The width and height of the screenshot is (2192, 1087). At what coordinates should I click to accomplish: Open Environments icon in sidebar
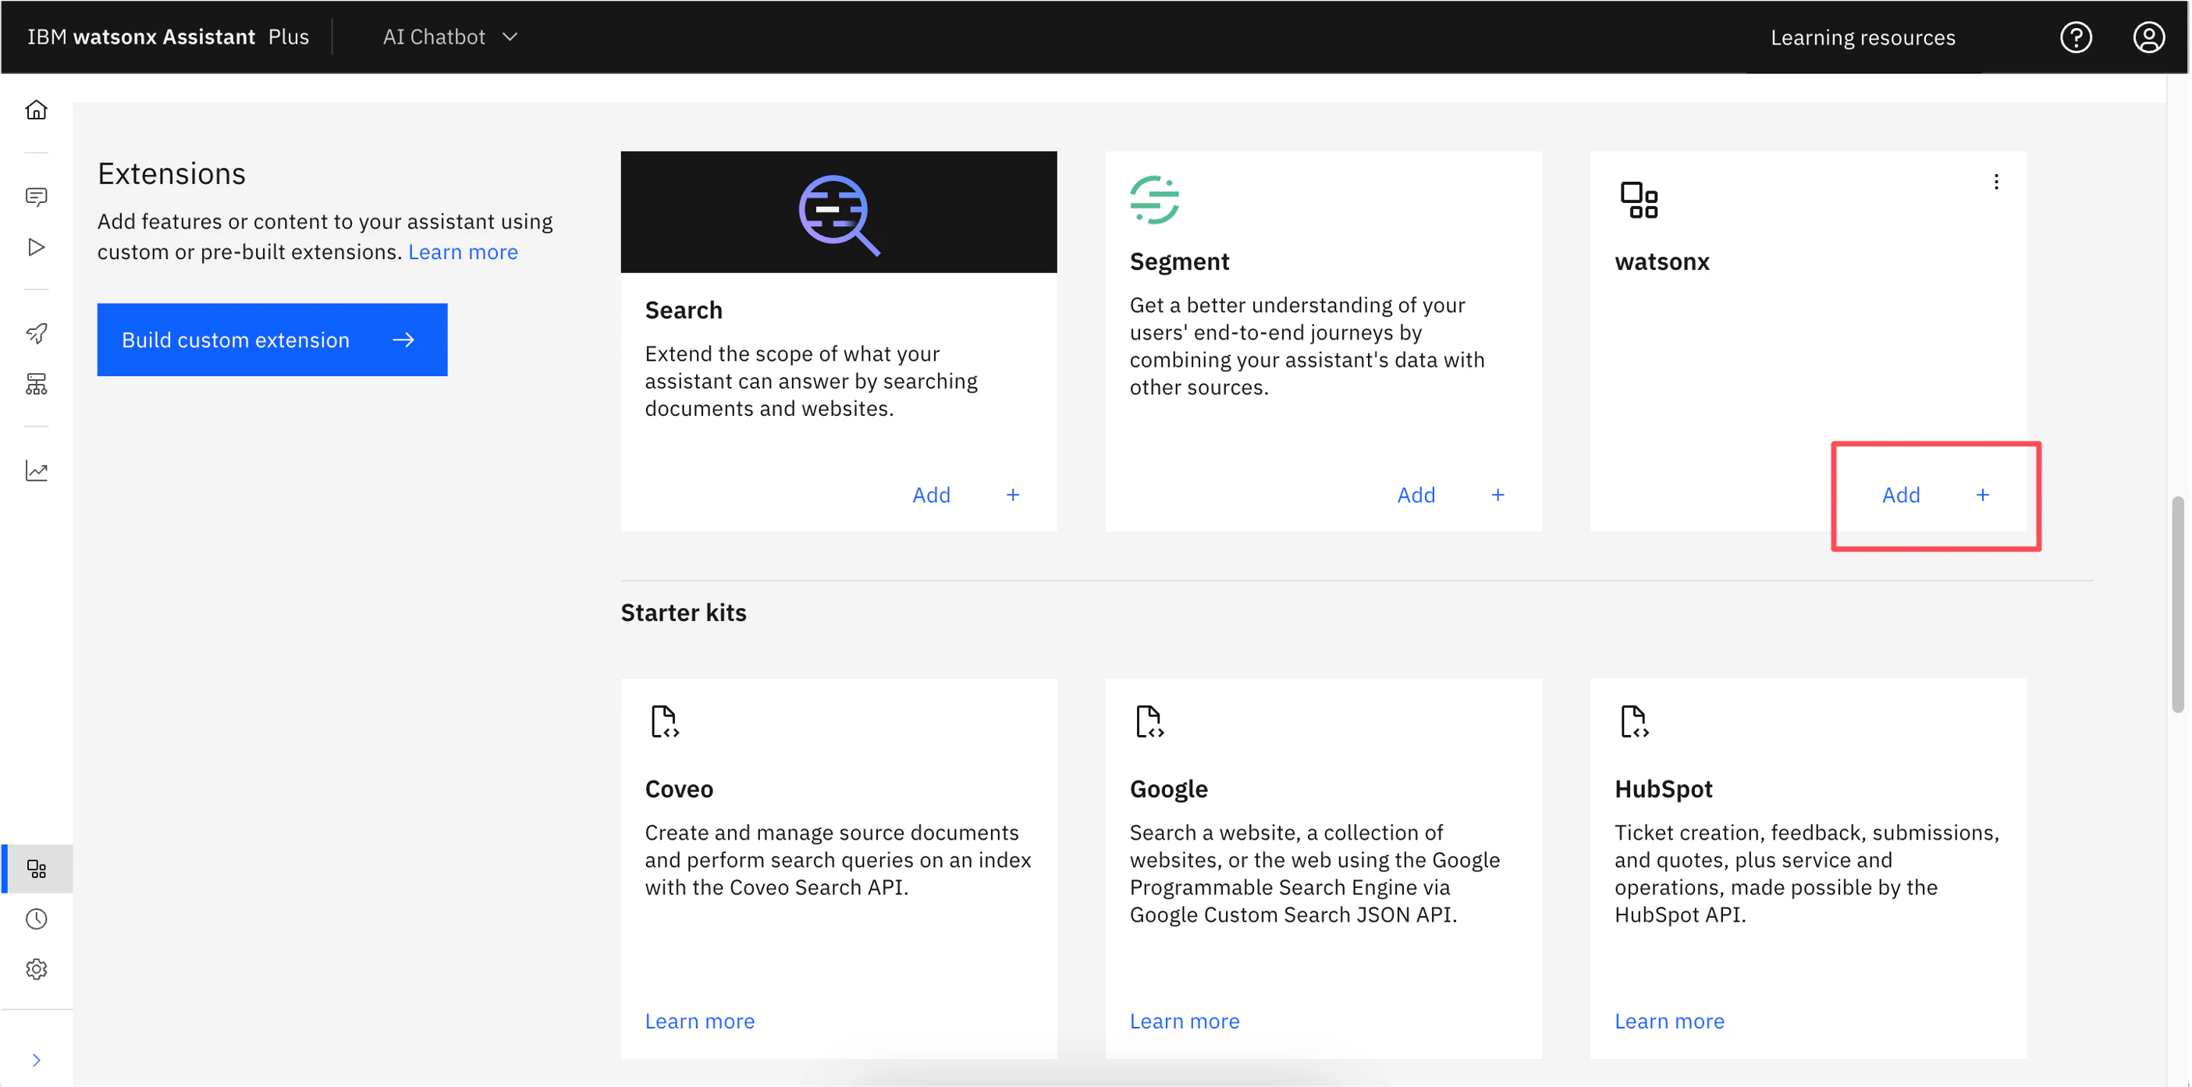36,384
